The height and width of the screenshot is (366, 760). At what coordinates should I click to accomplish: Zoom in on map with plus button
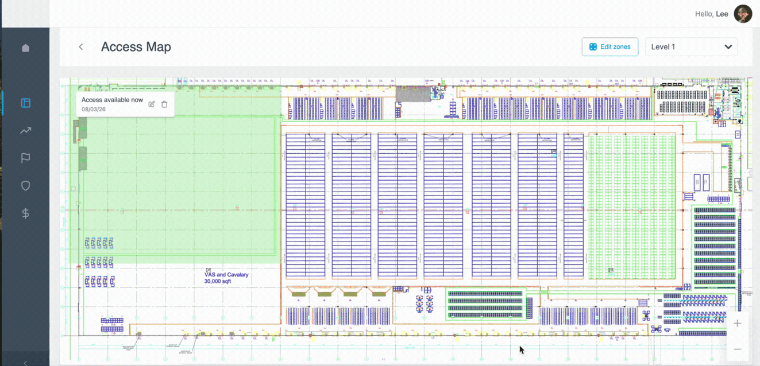pos(737,324)
